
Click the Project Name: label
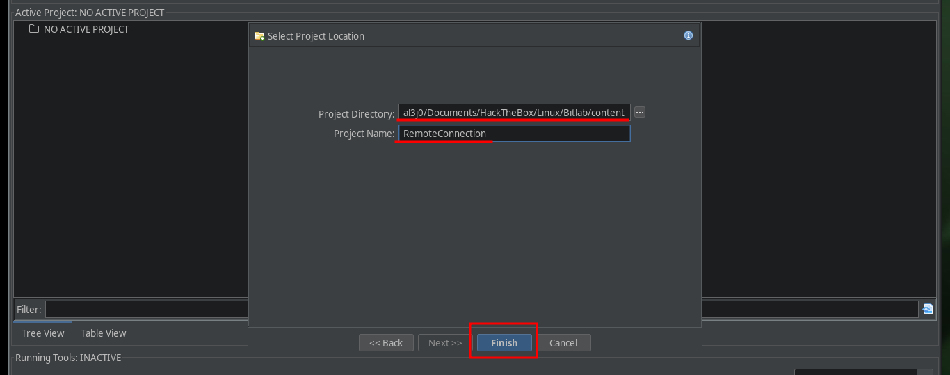pyautogui.click(x=364, y=134)
